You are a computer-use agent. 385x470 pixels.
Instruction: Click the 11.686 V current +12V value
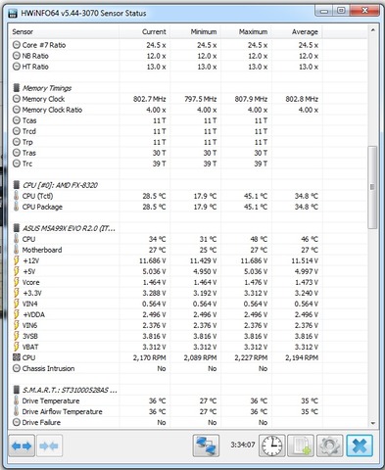(x=153, y=260)
